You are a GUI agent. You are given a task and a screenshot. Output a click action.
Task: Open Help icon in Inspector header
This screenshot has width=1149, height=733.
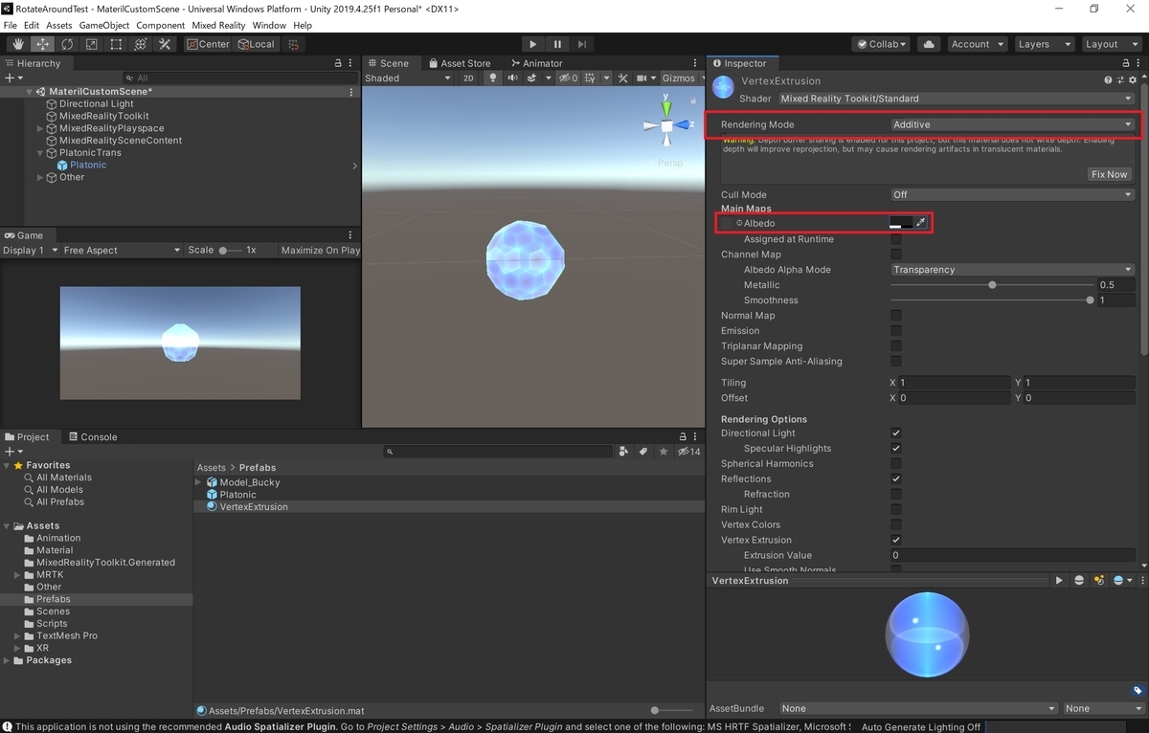click(1108, 81)
